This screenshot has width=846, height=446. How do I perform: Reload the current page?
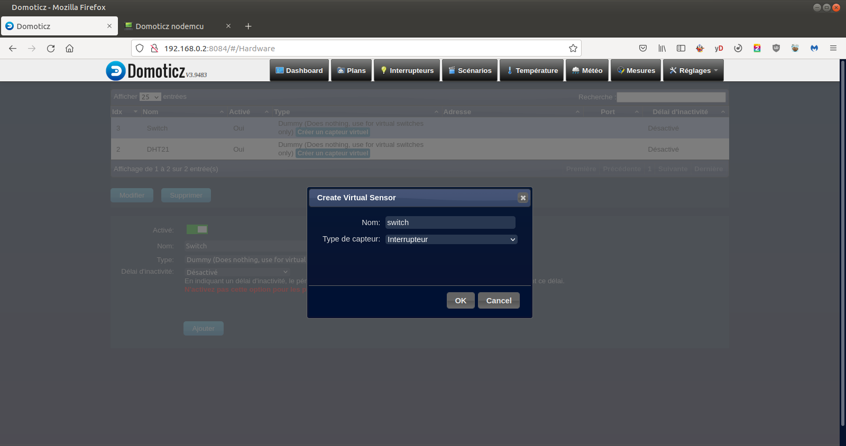51,49
